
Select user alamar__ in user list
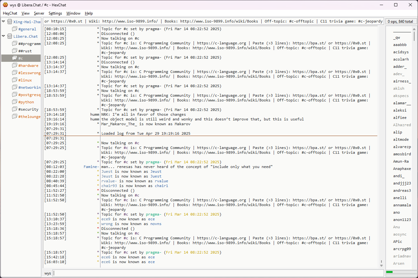(402, 103)
